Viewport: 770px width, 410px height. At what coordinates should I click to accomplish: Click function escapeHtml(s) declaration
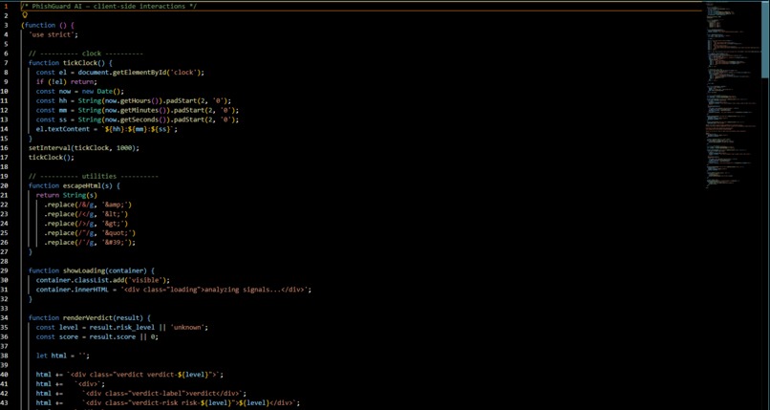pyautogui.click(x=75, y=185)
